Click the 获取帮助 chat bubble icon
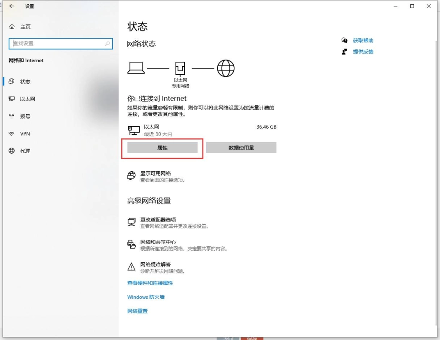This screenshot has height=340, width=440. [344, 40]
